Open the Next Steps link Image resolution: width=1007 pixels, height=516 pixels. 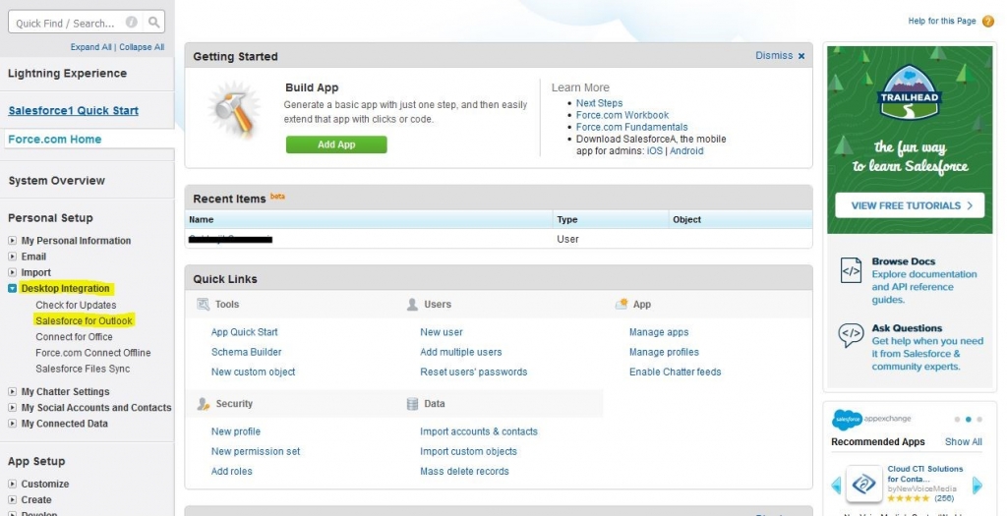pos(599,103)
